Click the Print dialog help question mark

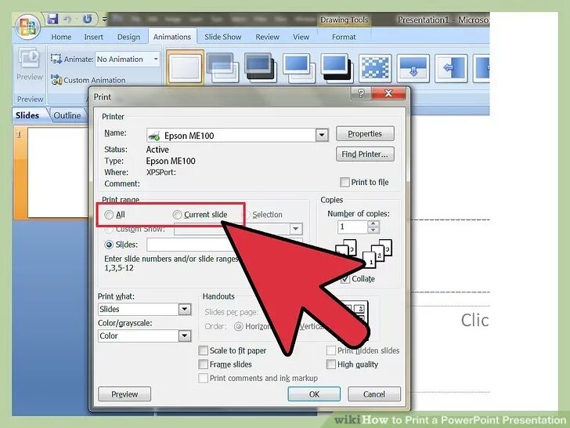(361, 93)
